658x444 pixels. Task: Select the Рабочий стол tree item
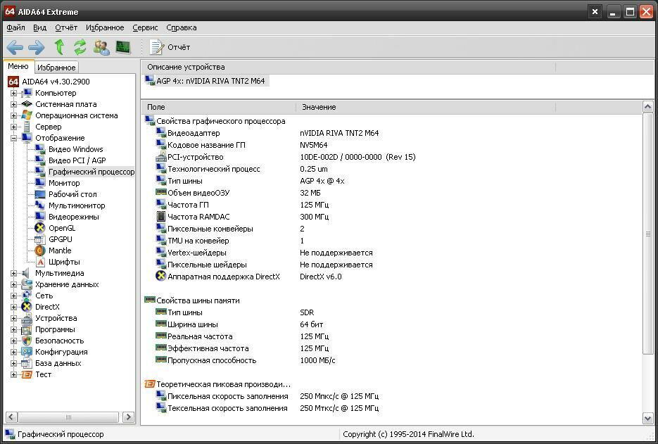[x=72, y=194]
